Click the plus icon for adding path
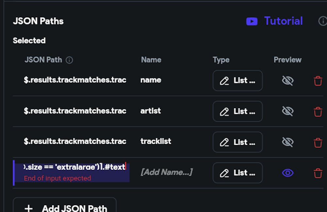This screenshot has height=212, width=327. tap(29, 208)
